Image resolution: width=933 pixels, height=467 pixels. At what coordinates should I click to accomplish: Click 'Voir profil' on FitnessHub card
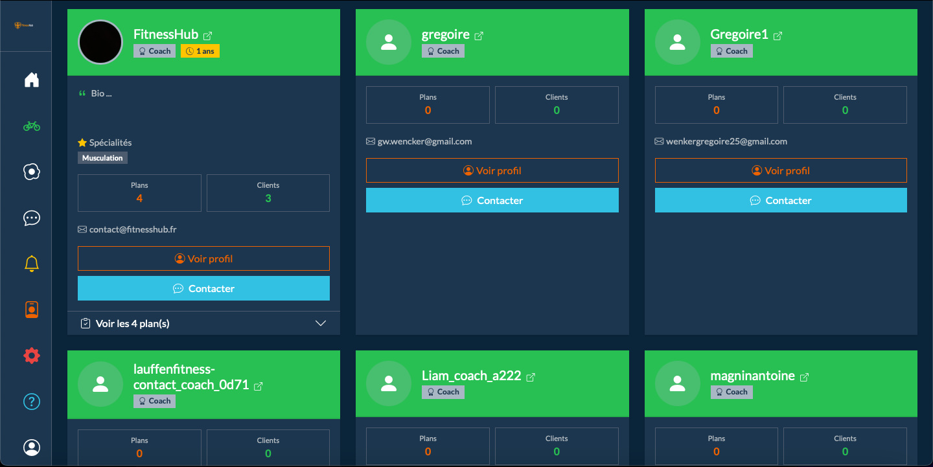pos(203,258)
